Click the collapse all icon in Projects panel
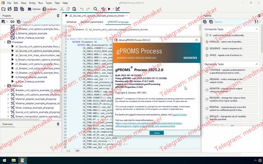The image size is (263, 164). pyautogui.click(x=18, y=22)
